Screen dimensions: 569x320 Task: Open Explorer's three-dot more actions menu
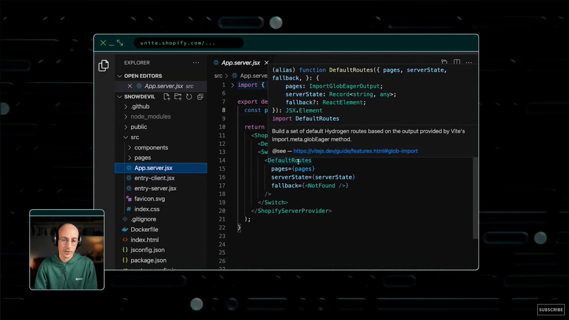pos(196,63)
